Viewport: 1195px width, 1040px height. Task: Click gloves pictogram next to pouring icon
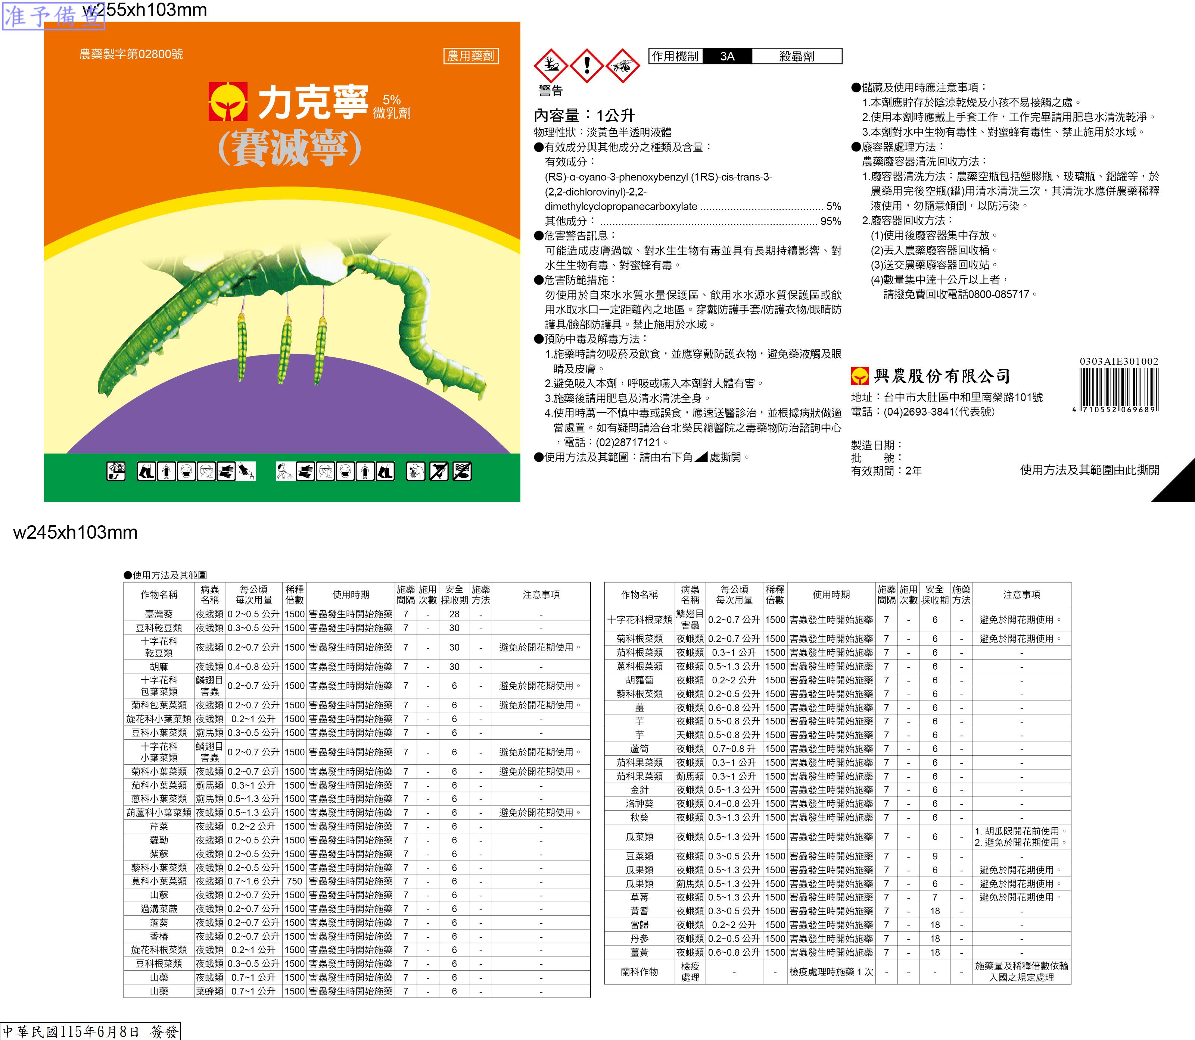227,471
